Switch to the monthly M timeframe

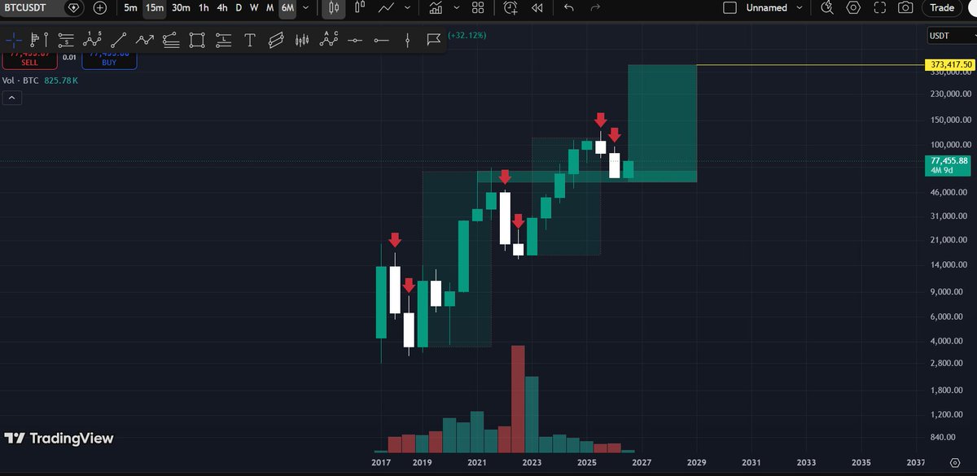[269, 7]
